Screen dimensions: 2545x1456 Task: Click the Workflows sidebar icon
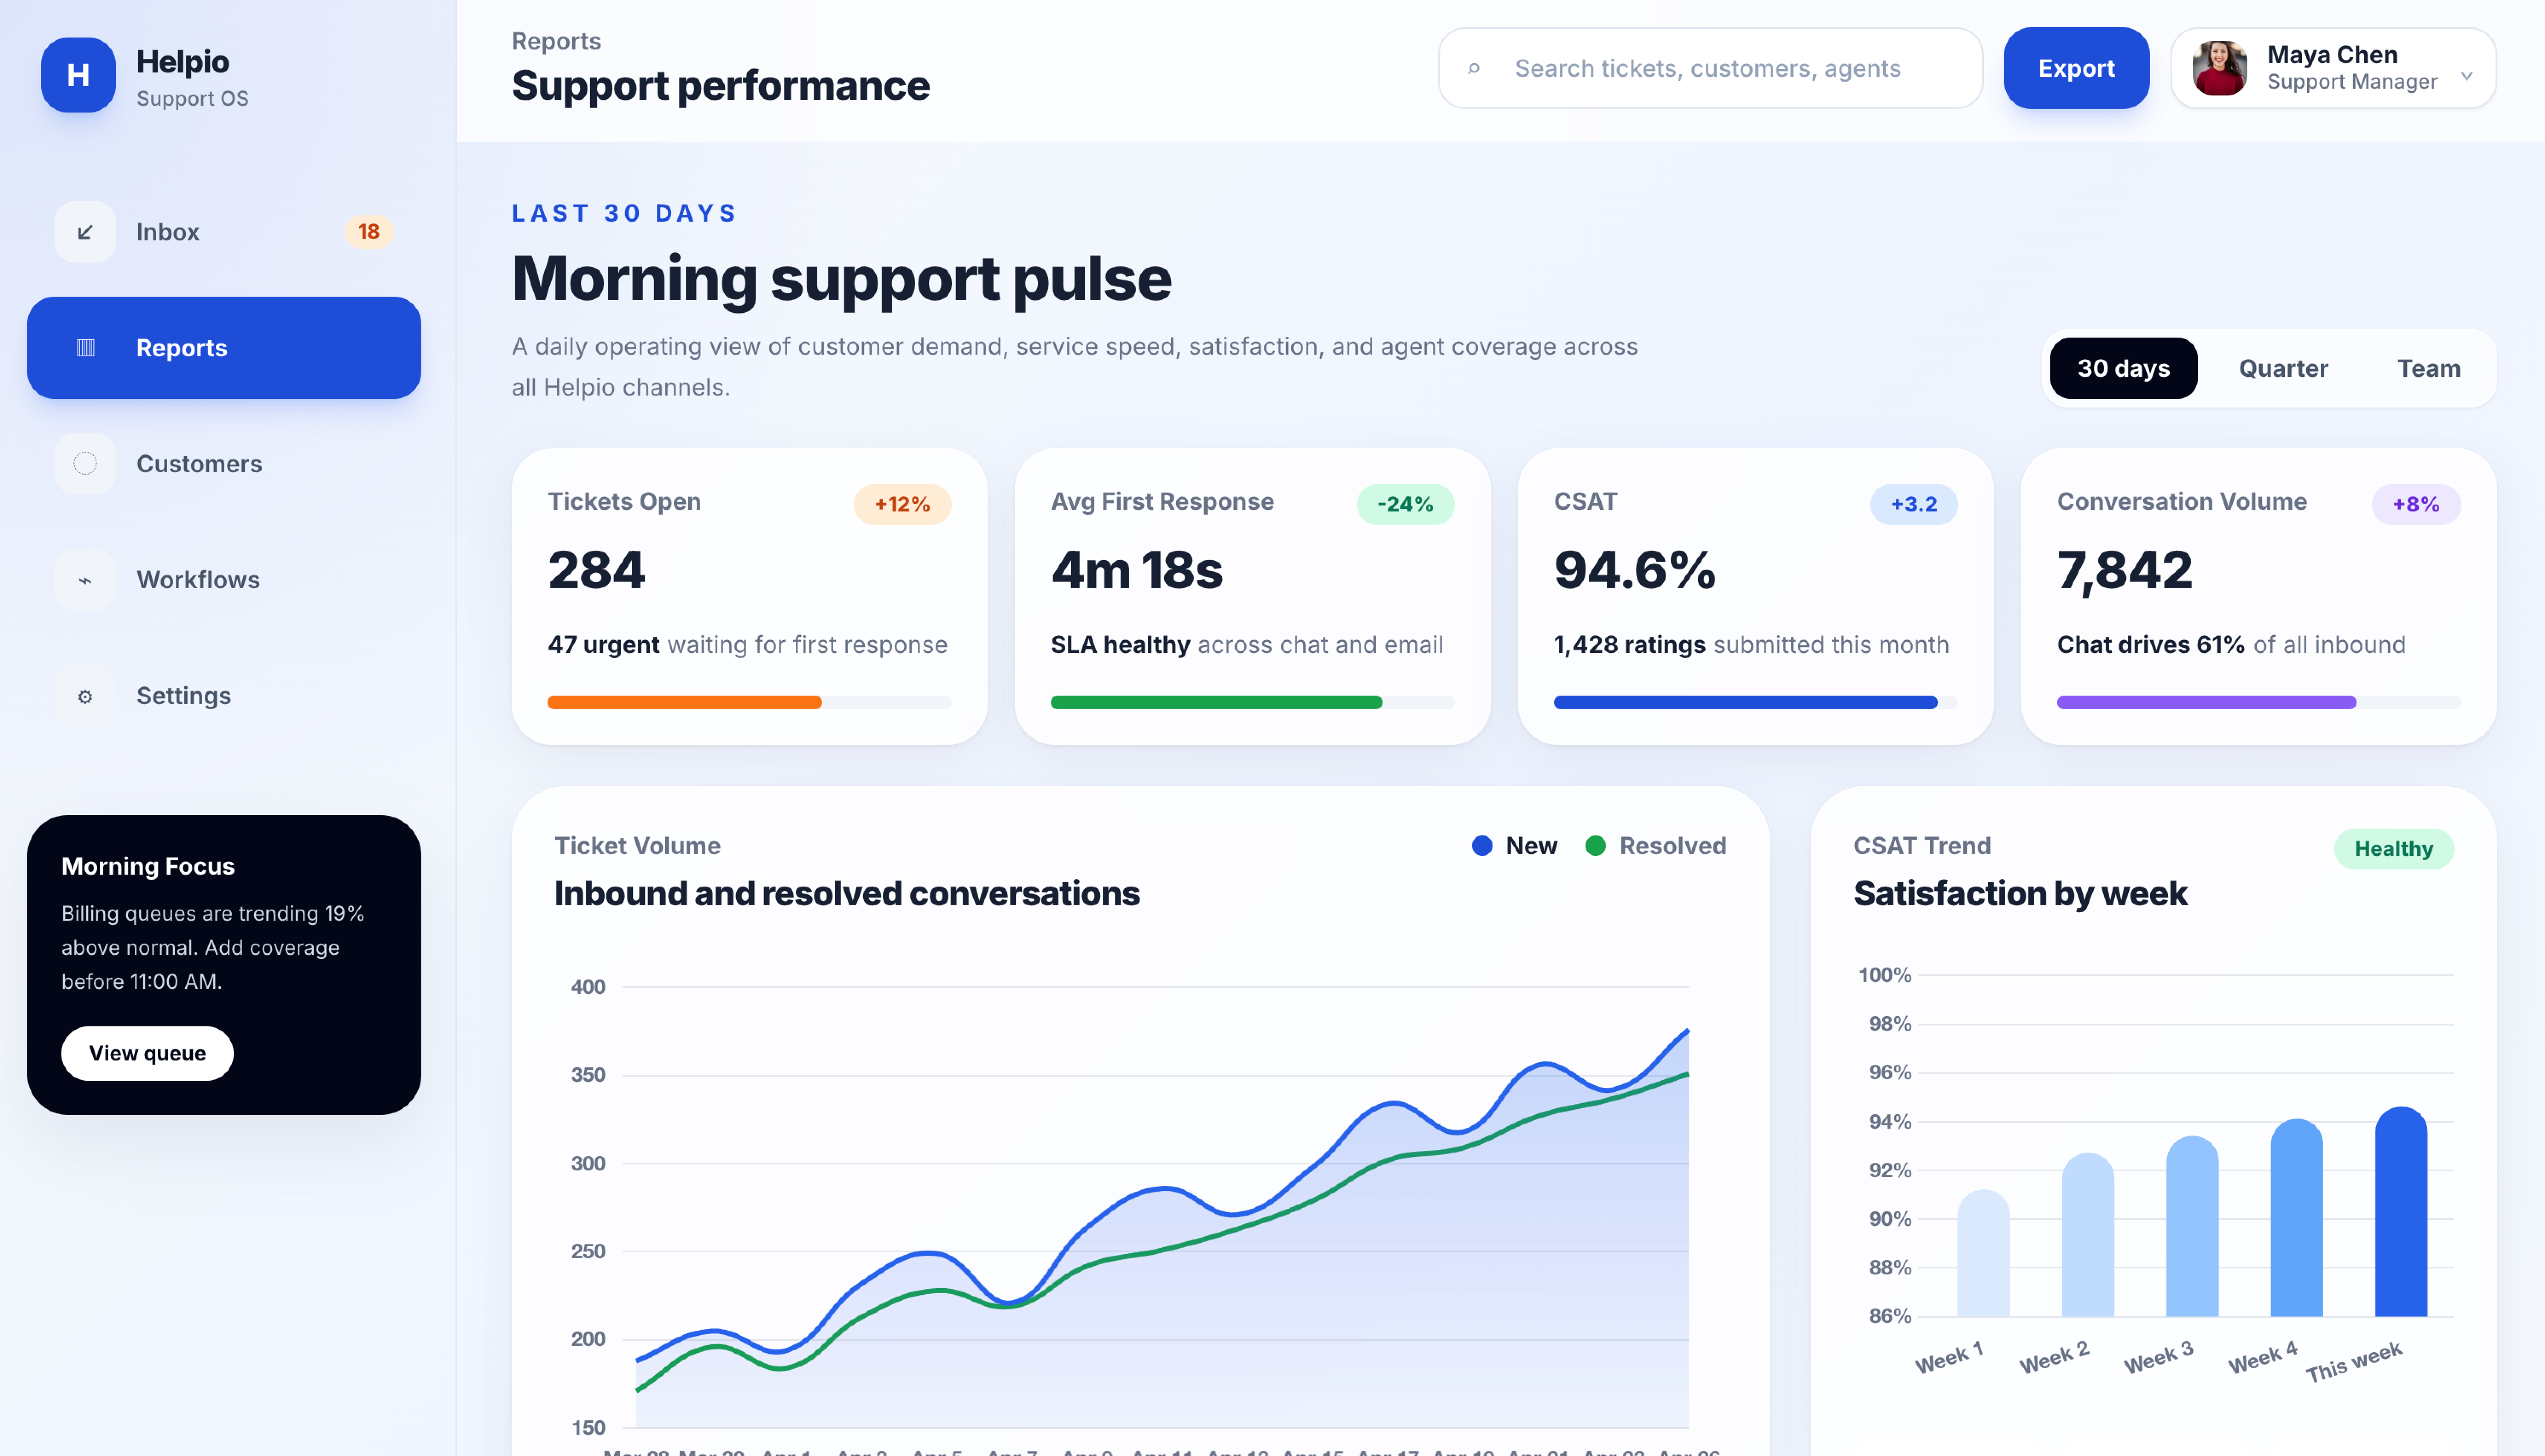(x=85, y=580)
